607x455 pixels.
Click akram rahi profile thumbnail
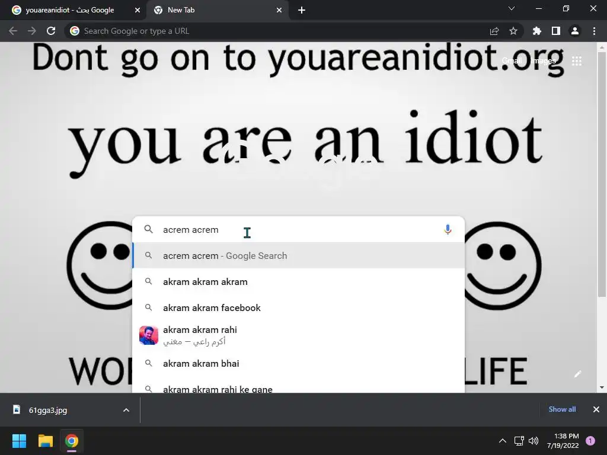[x=149, y=335]
